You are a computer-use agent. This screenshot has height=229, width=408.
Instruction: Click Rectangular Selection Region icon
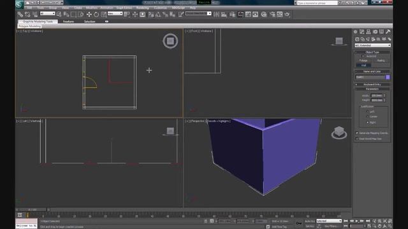74,14
